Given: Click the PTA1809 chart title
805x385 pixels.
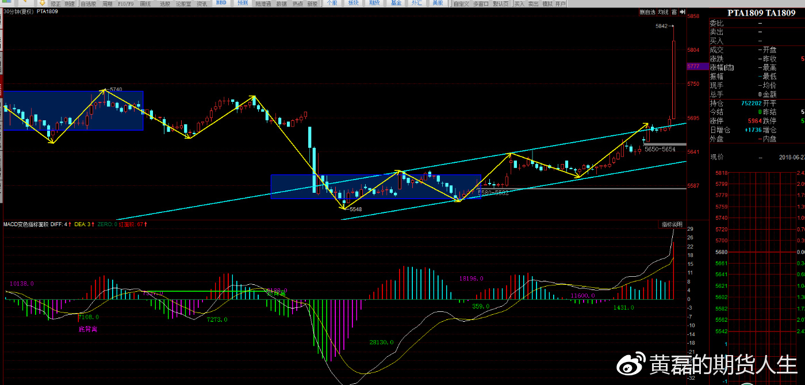Looking at the screenshot, I should tap(47, 12).
